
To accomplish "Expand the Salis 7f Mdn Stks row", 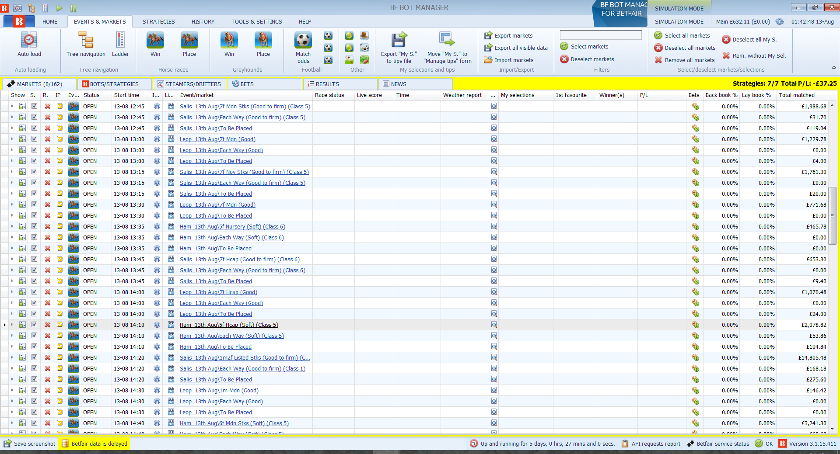I will (x=12, y=106).
